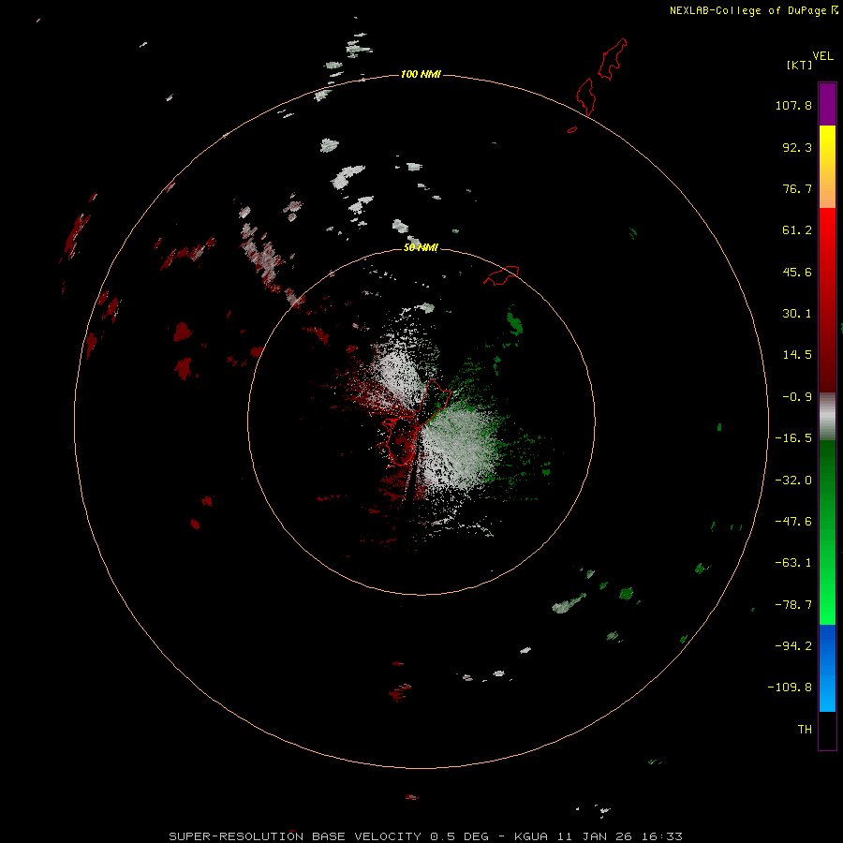Click the TH label on the legend
The width and height of the screenshot is (843, 843).
pyautogui.click(x=805, y=730)
